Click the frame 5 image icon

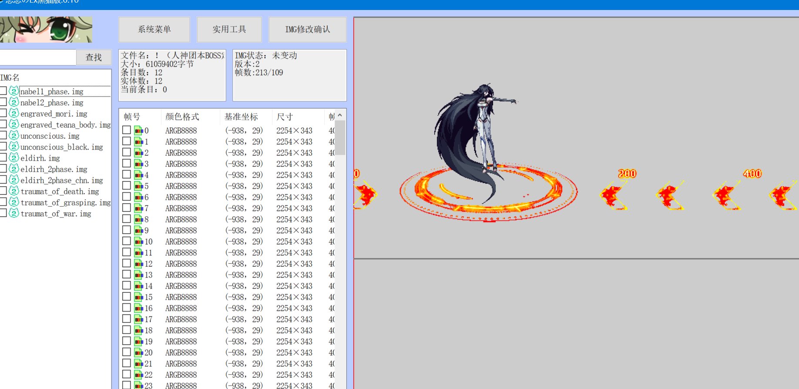[x=139, y=186]
